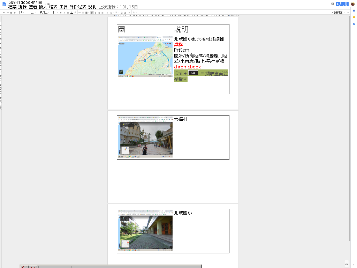Open the Google Docs home icon

pos(4,4)
